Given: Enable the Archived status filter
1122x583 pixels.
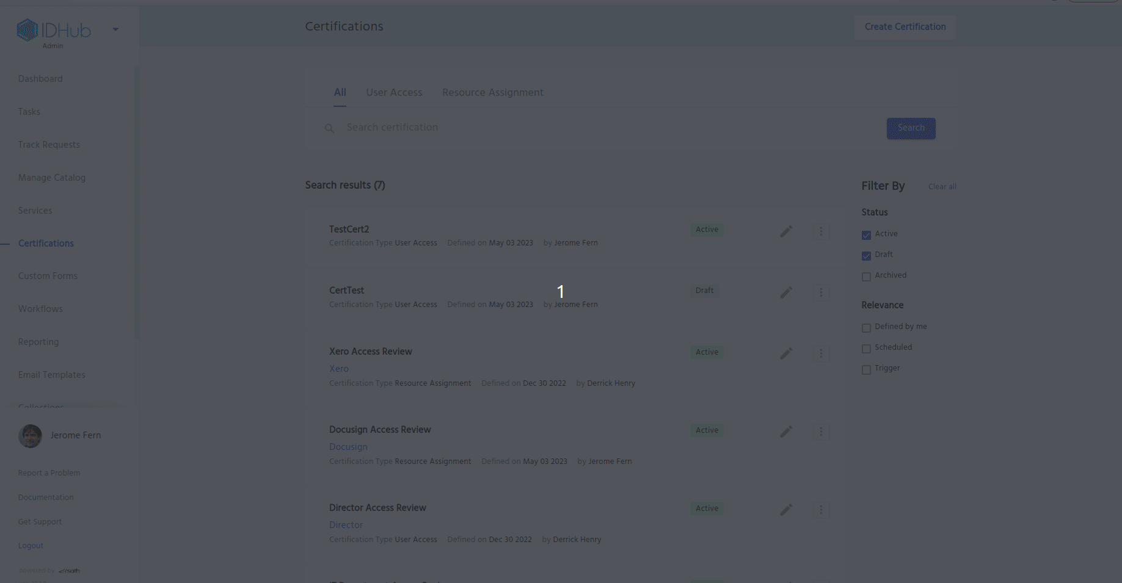Looking at the screenshot, I should click(x=866, y=277).
